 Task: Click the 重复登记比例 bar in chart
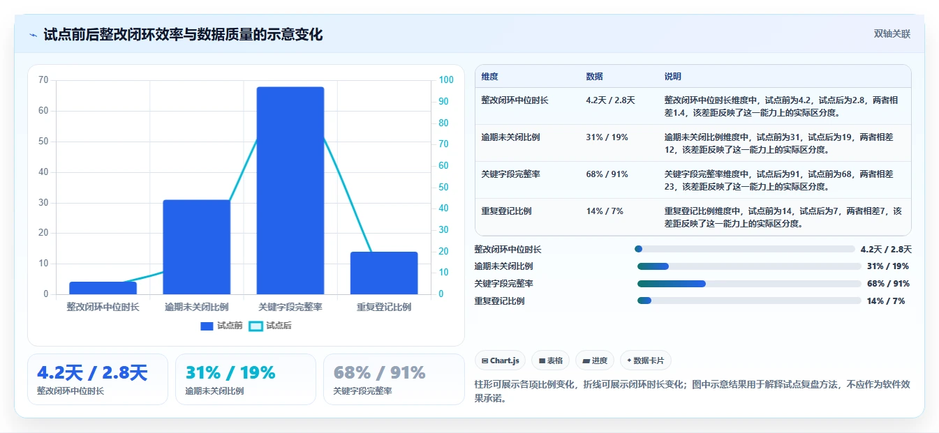click(x=384, y=273)
